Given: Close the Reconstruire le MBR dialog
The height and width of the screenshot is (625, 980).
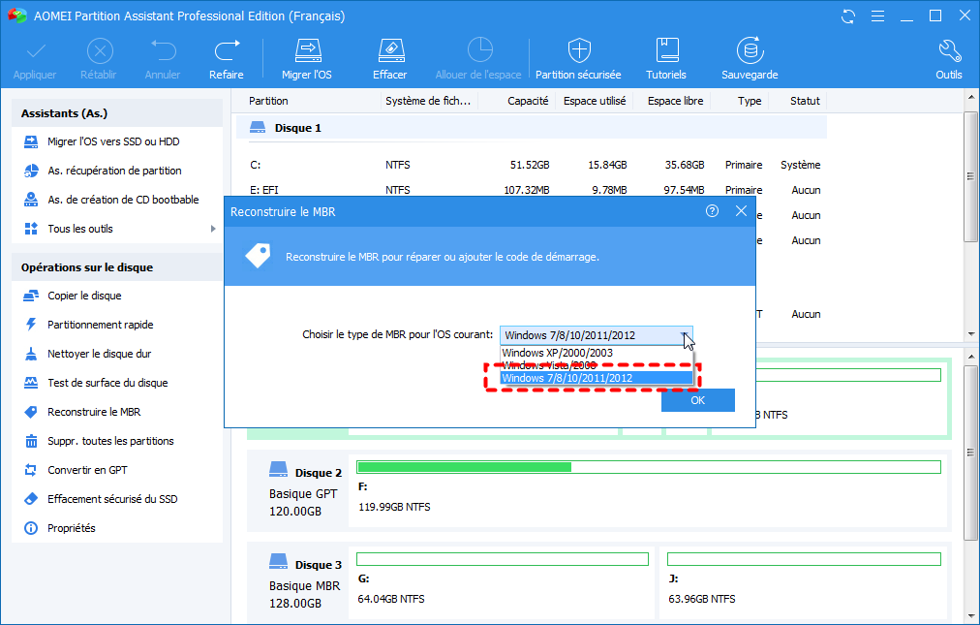Looking at the screenshot, I should click(x=741, y=211).
